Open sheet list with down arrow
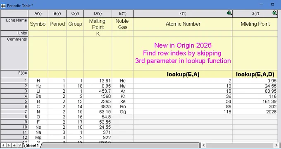This screenshot has width=281, height=149. [x=20, y=145]
